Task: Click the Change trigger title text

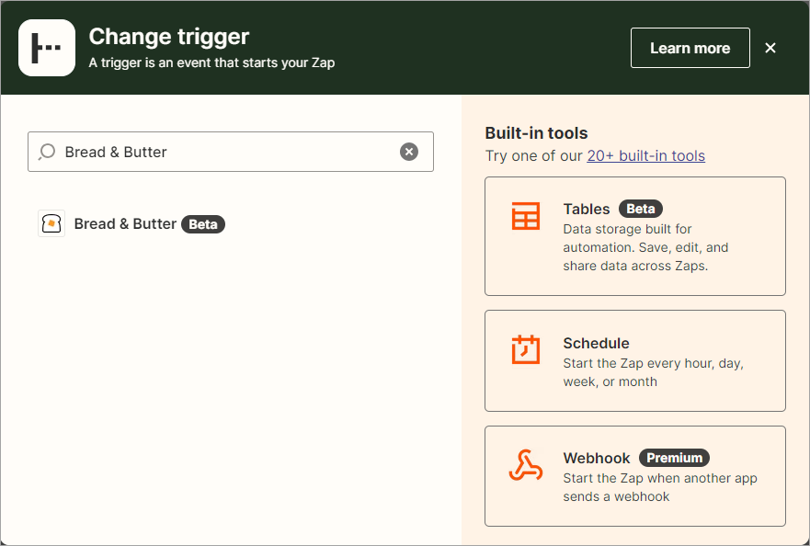Action: click(x=169, y=36)
